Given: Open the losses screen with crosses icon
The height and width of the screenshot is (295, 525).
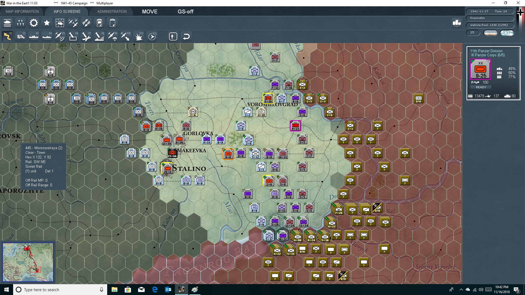Looking at the screenshot, I should click(21, 23).
